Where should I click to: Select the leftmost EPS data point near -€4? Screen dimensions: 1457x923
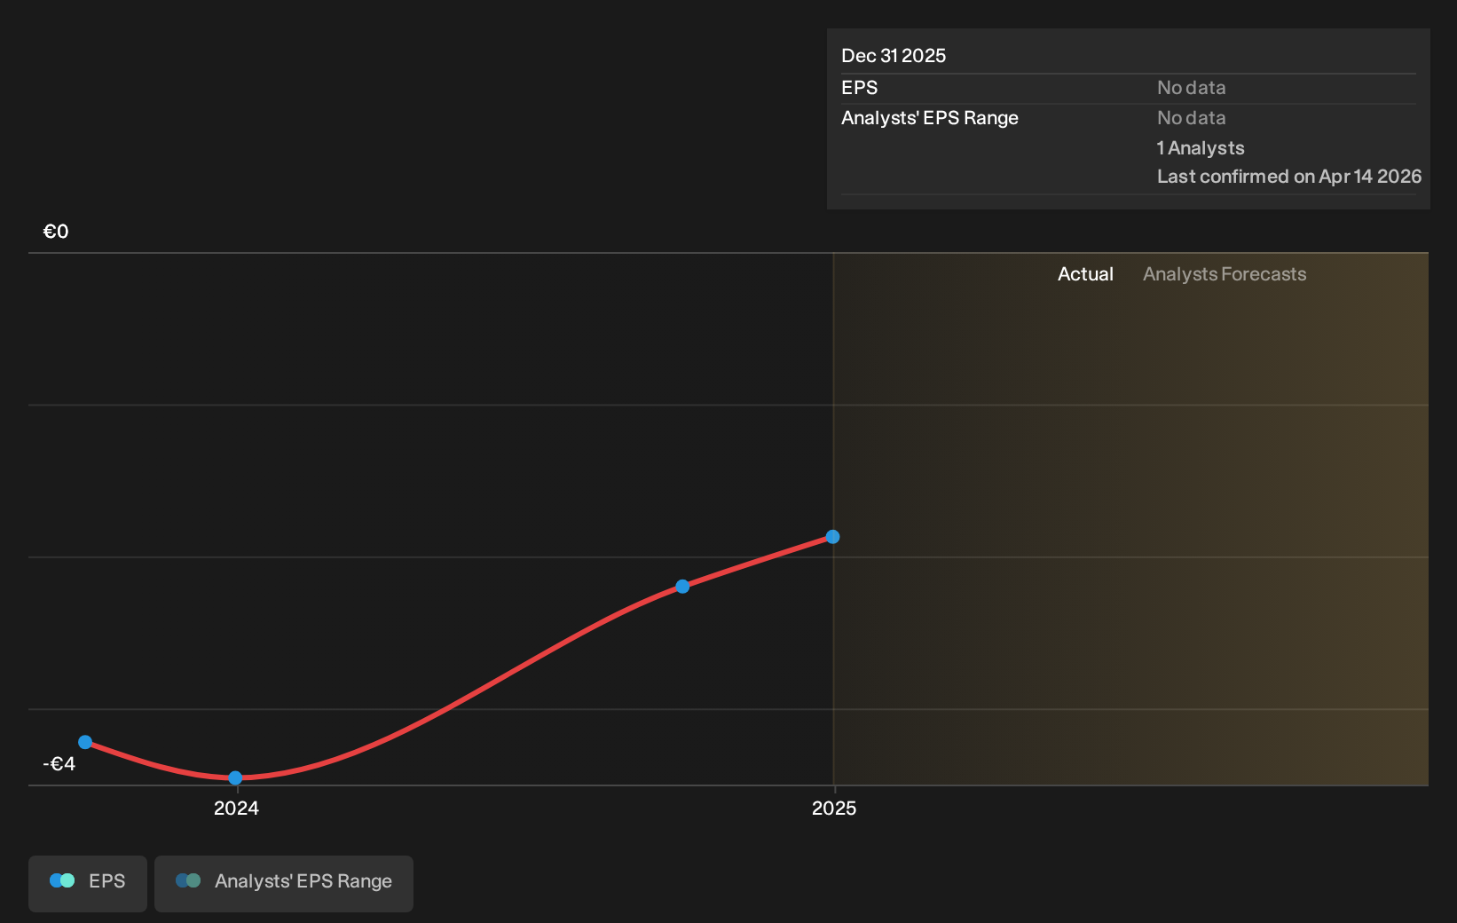tap(85, 742)
